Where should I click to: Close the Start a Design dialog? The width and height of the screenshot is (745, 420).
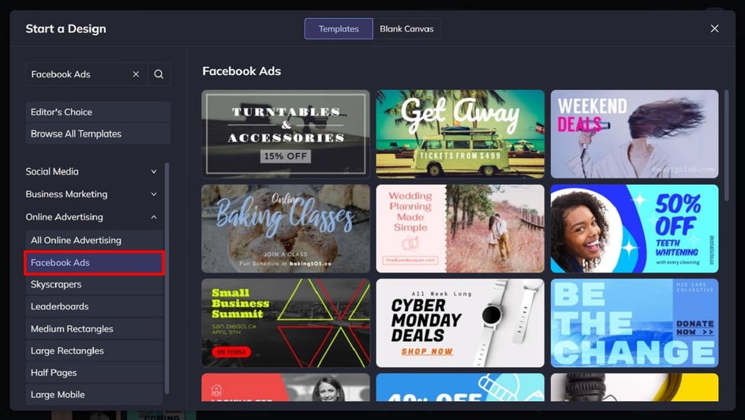[x=714, y=28]
